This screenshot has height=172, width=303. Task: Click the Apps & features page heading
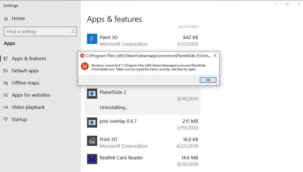[114, 19]
